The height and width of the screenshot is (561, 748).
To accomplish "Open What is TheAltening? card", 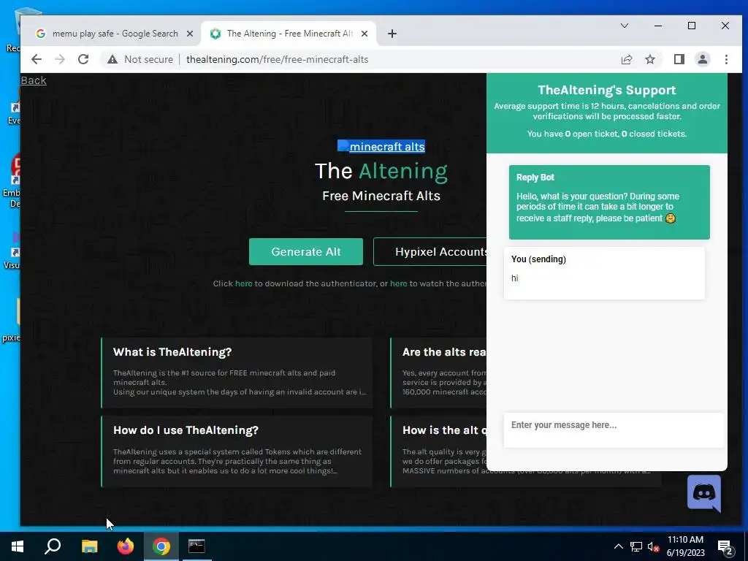I will click(x=237, y=373).
